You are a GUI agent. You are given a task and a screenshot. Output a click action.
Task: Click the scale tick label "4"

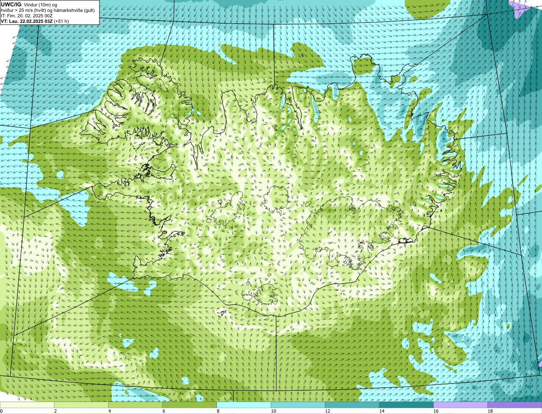109,411
